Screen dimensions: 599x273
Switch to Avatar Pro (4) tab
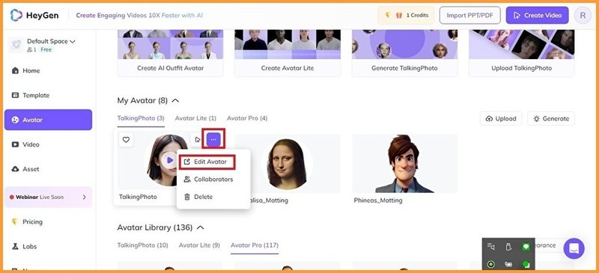(247, 118)
